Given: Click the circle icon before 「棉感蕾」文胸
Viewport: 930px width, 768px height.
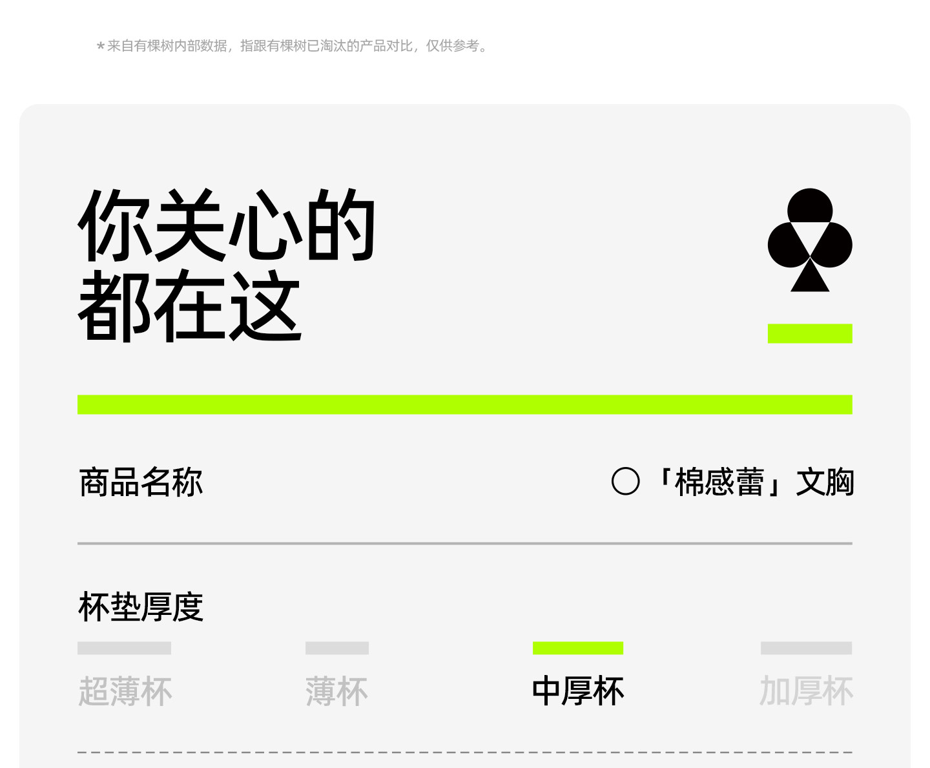Looking at the screenshot, I should pos(625,481).
